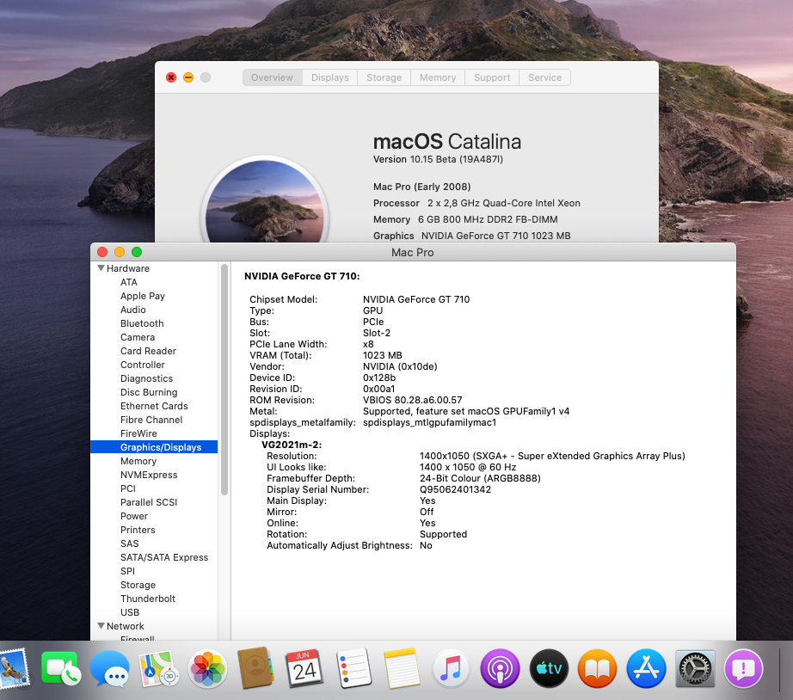Select SATA/SATA Express in the sidebar

(x=164, y=557)
